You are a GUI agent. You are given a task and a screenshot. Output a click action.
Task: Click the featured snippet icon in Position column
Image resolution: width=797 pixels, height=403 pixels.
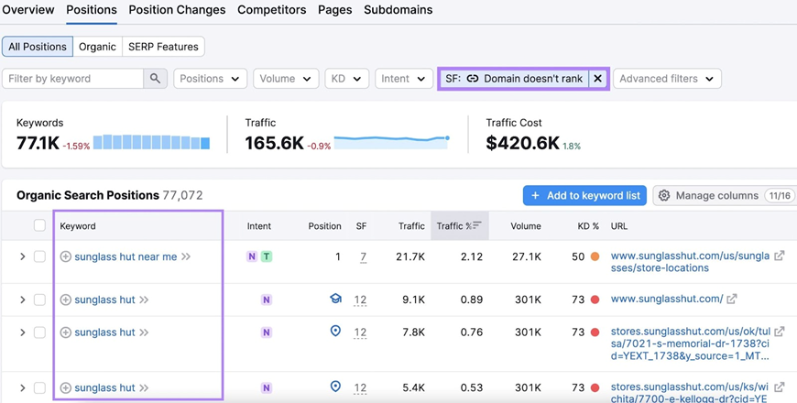coord(335,300)
